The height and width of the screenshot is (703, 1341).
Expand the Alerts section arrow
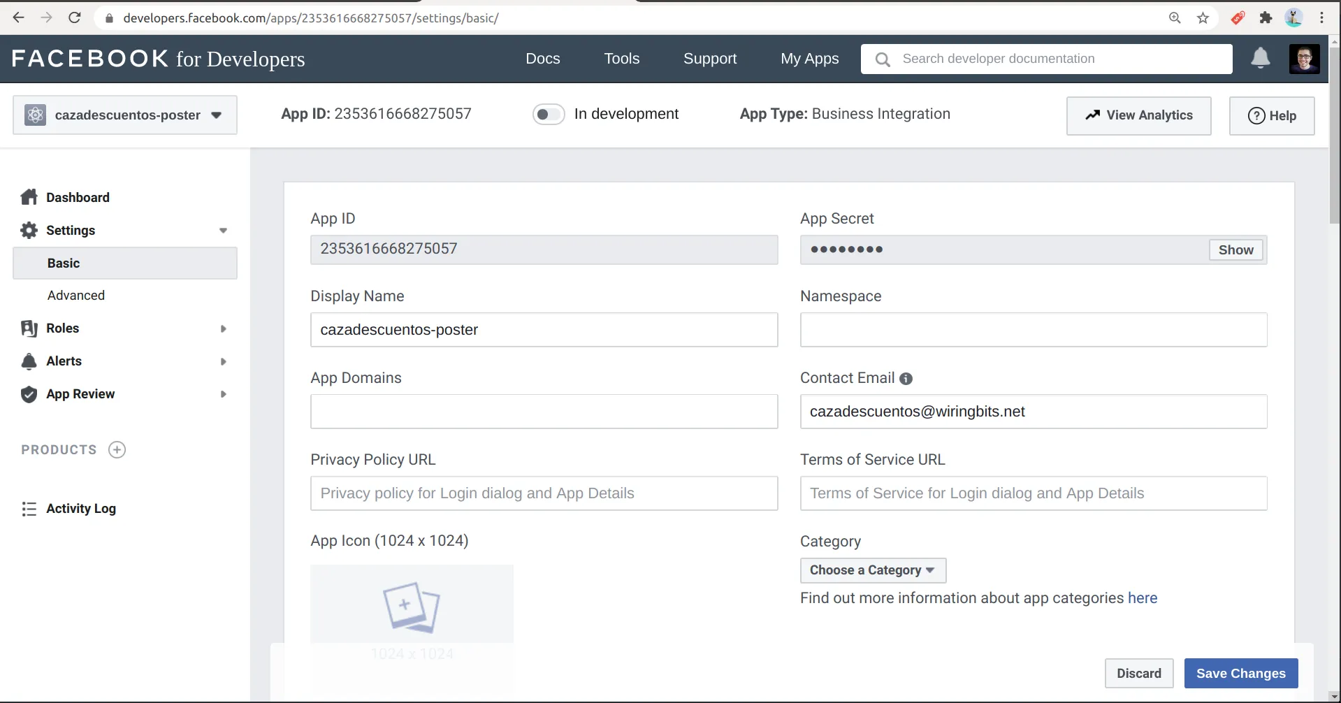223,361
